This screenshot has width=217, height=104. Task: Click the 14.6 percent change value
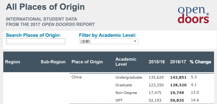(x=195, y=100)
